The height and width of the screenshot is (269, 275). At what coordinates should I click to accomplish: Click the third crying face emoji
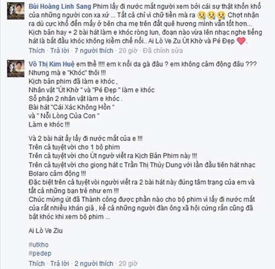point(221,16)
